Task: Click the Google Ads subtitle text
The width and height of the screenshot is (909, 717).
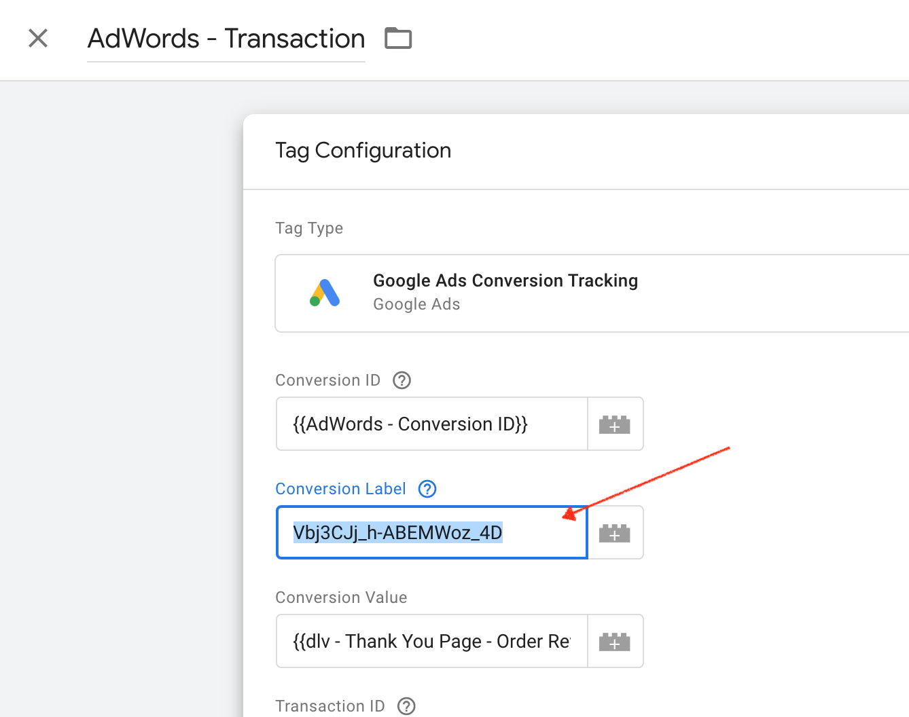Action: click(x=416, y=304)
